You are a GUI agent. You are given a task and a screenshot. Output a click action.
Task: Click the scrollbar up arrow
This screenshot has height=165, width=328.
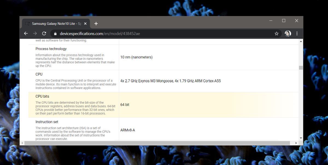(301, 41)
